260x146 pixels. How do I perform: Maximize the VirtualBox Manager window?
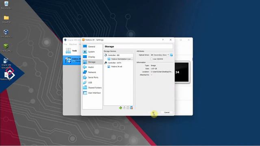click(181, 40)
